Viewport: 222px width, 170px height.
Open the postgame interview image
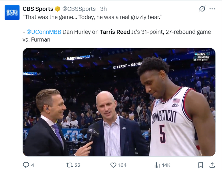(119, 102)
